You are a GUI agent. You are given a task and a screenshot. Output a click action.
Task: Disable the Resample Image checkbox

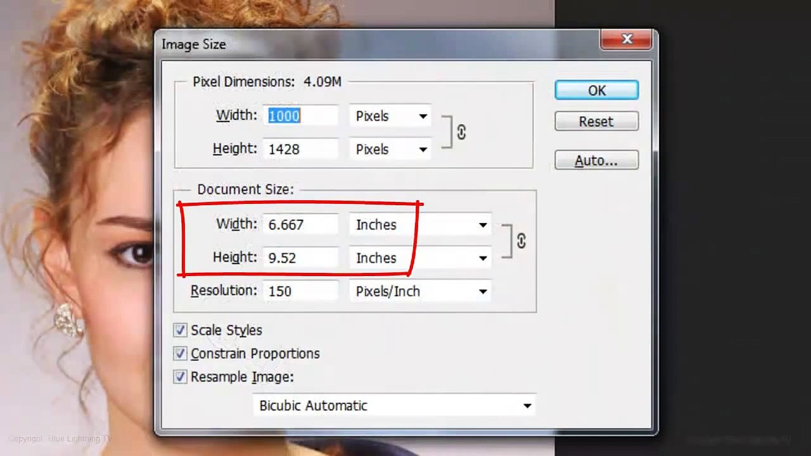[x=180, y=377]
